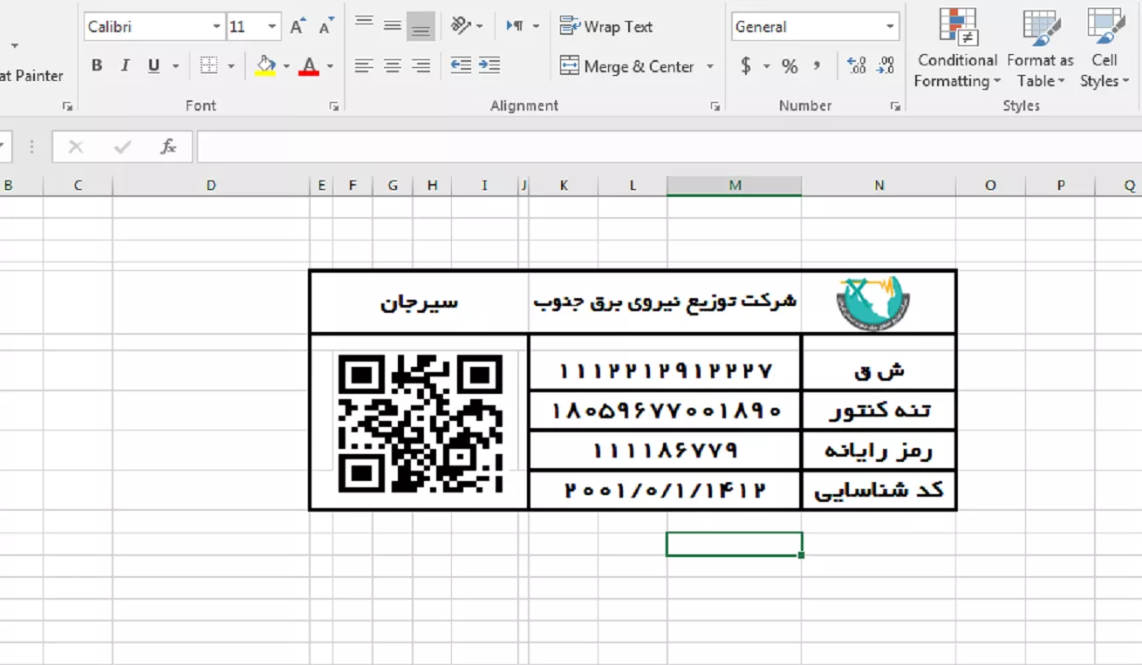Increase font size with large A

pyautogui.click(x=297, y=27)
